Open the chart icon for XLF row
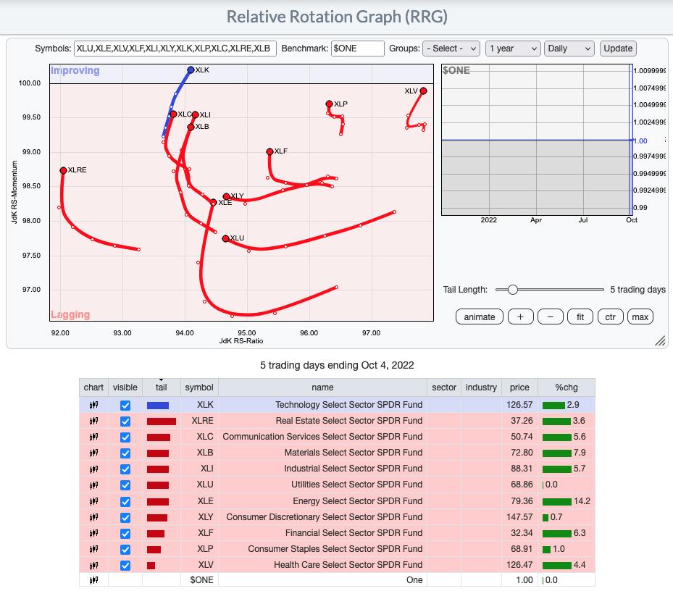 (x=93, y=532)
